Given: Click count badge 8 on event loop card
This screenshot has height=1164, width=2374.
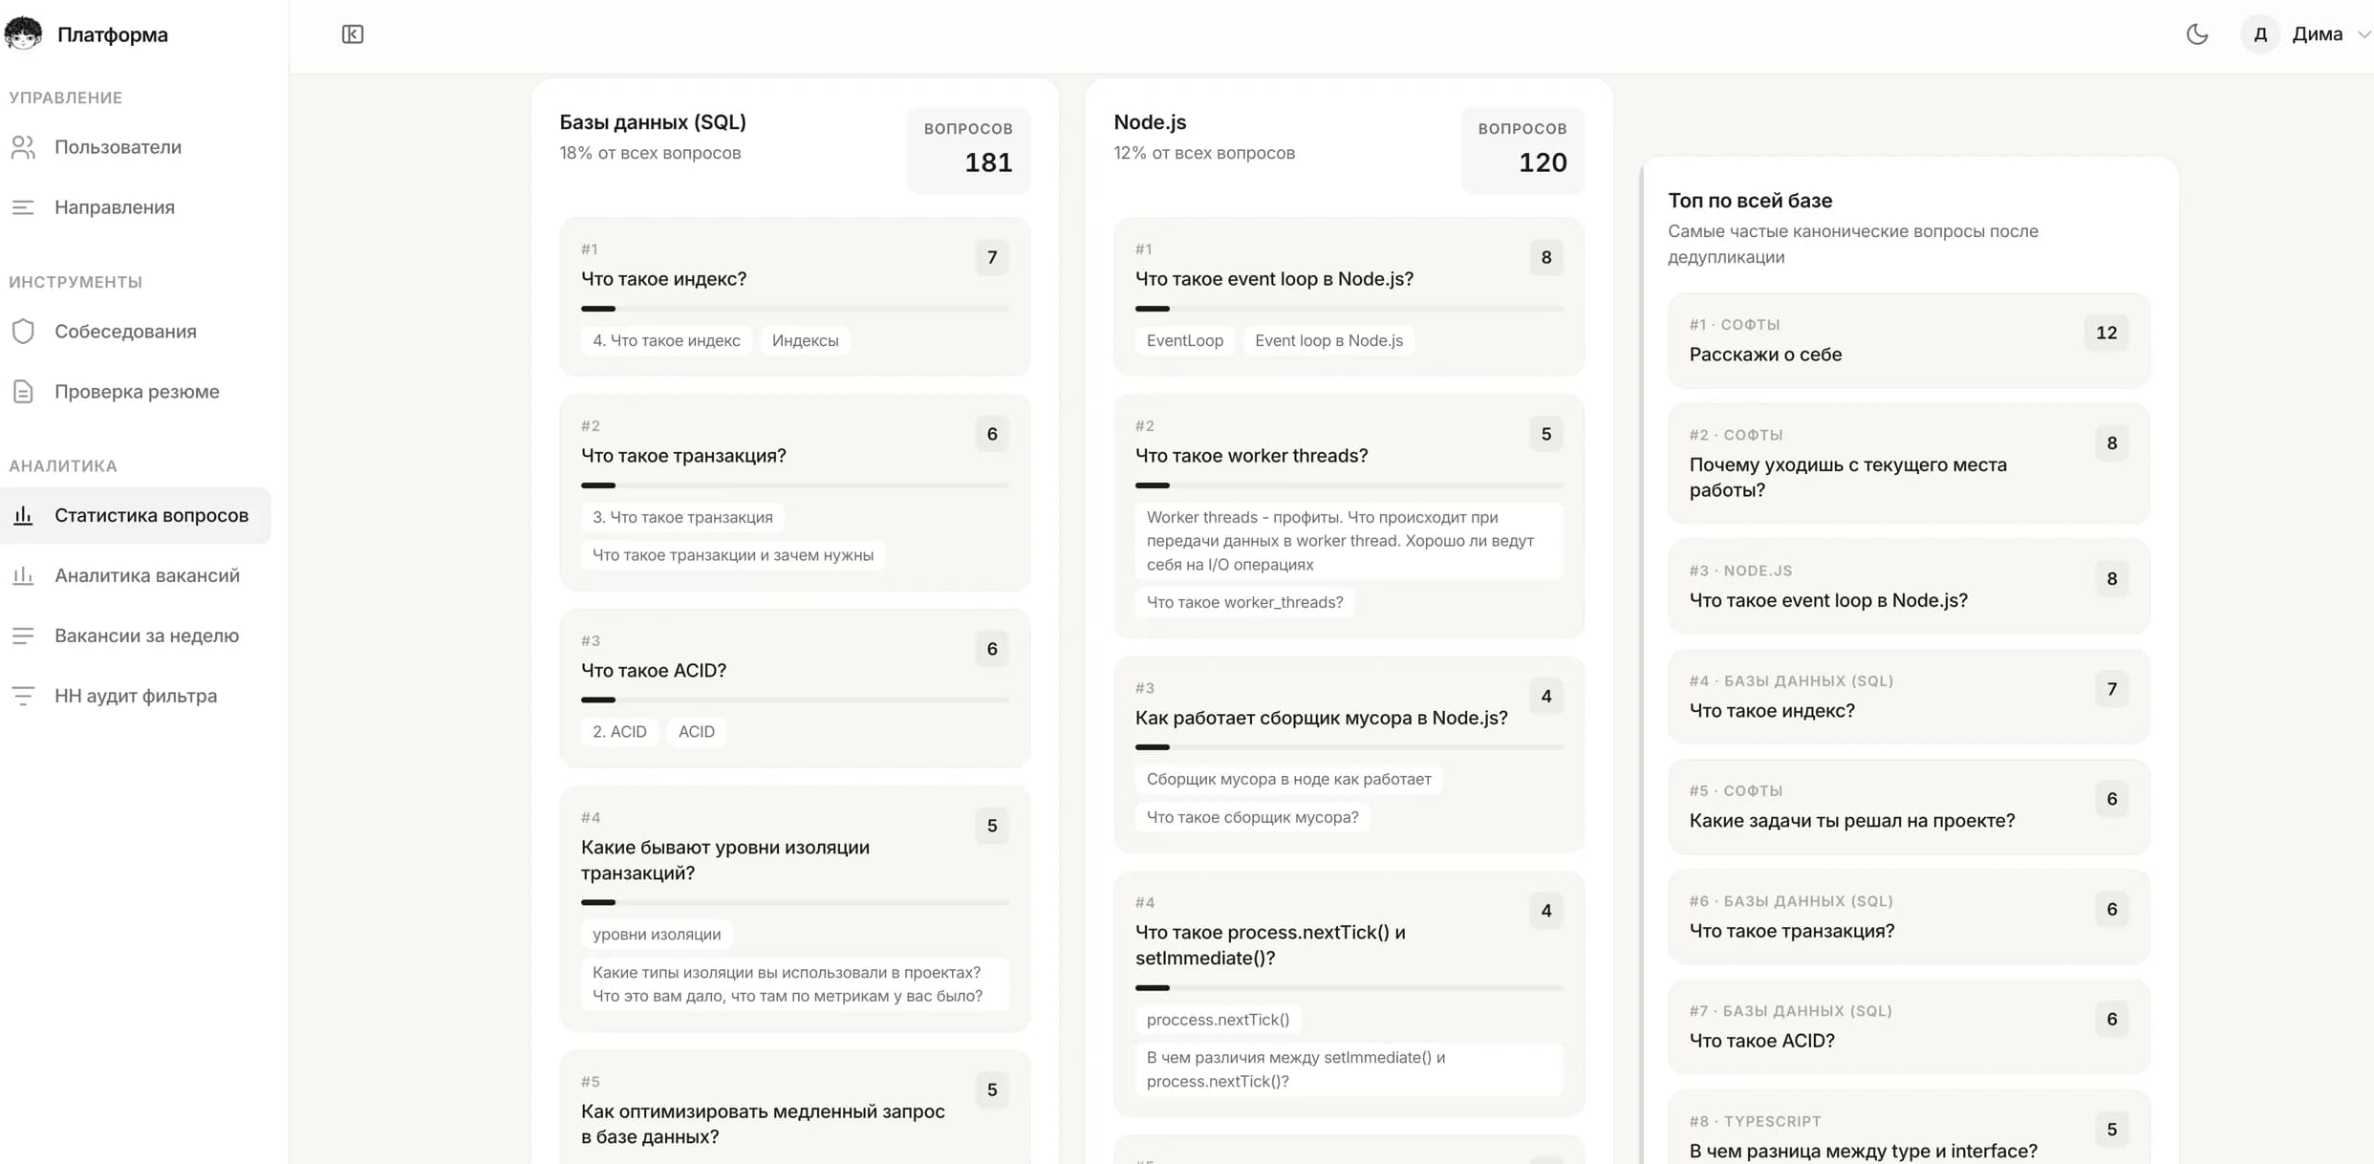Looking at the screenshot, I should click(1545, 257).
